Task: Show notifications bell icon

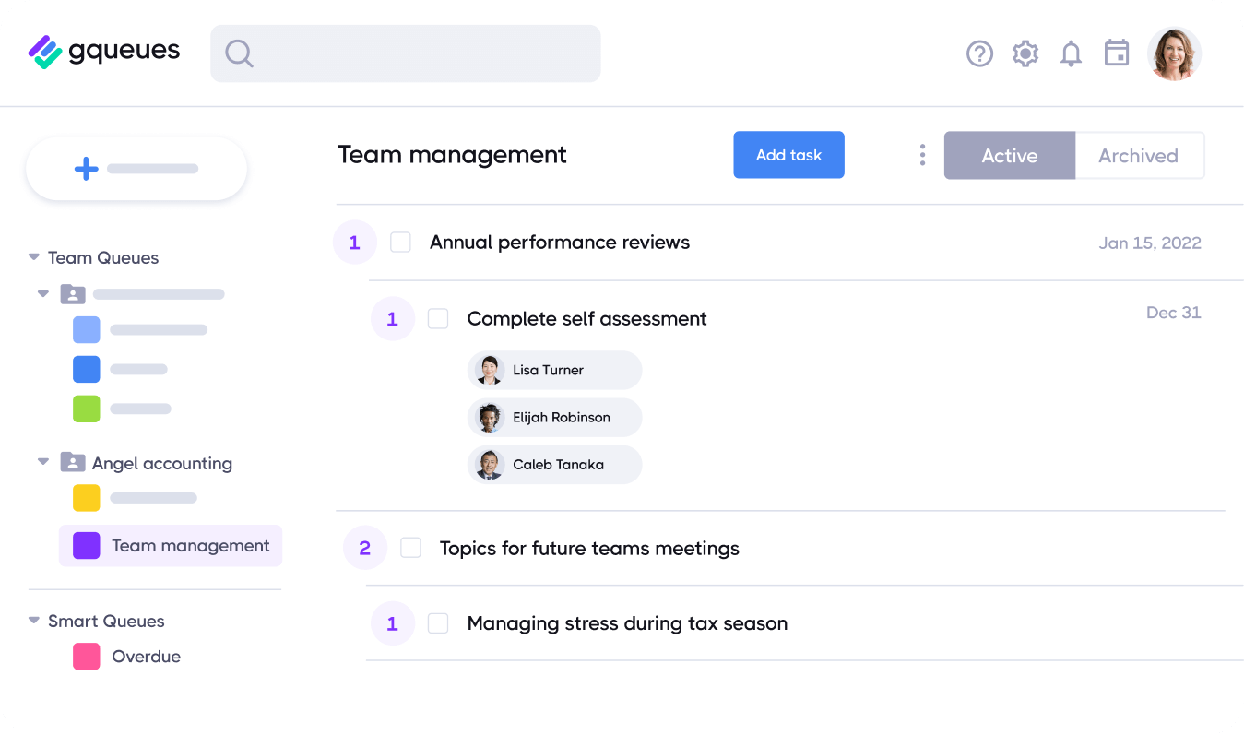Action: (x=1071, y=53)
